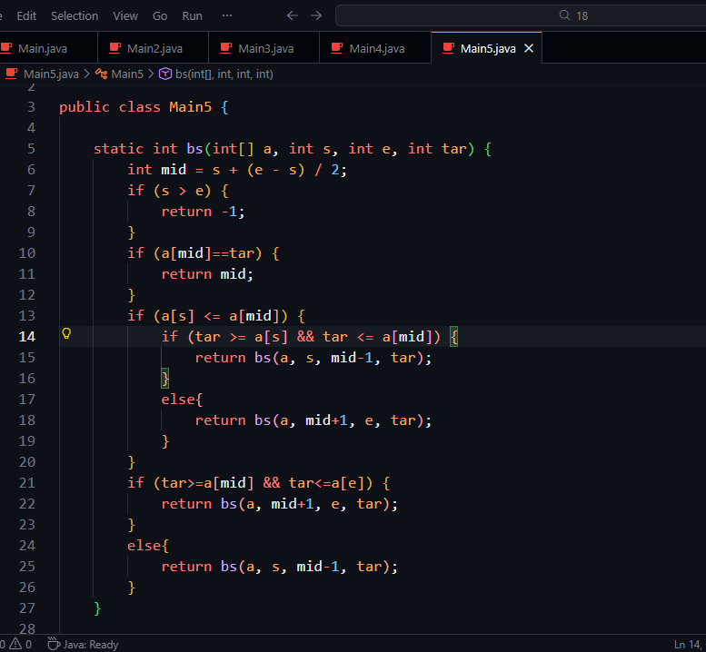Click the 'return mid;' statement on line 11

(x=207, y=274)
